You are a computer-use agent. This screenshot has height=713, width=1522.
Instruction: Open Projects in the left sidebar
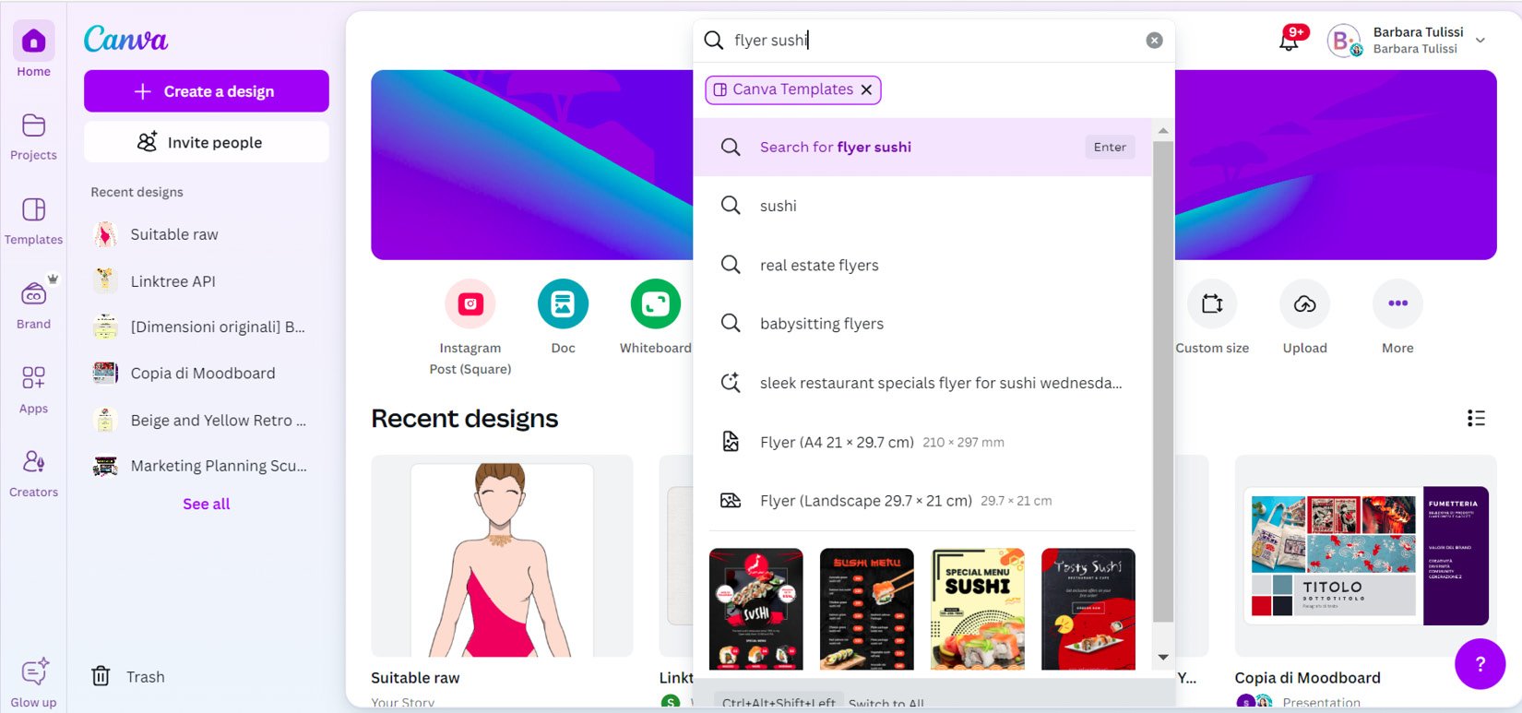click(33, 136)
